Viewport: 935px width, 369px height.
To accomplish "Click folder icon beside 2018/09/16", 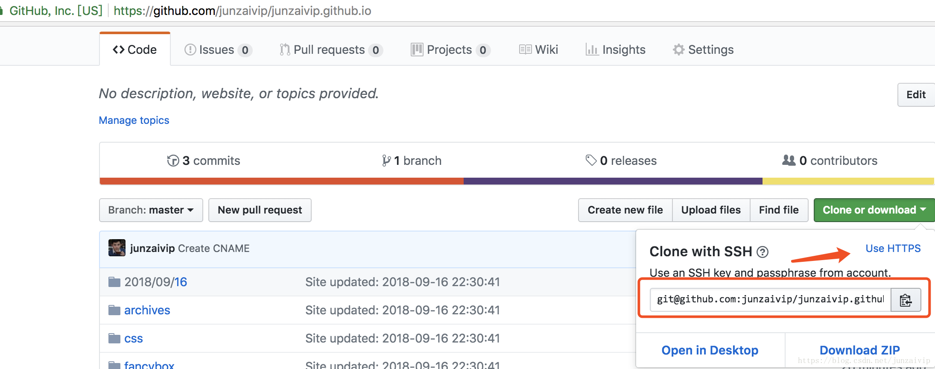I will [x=114, y=282].
